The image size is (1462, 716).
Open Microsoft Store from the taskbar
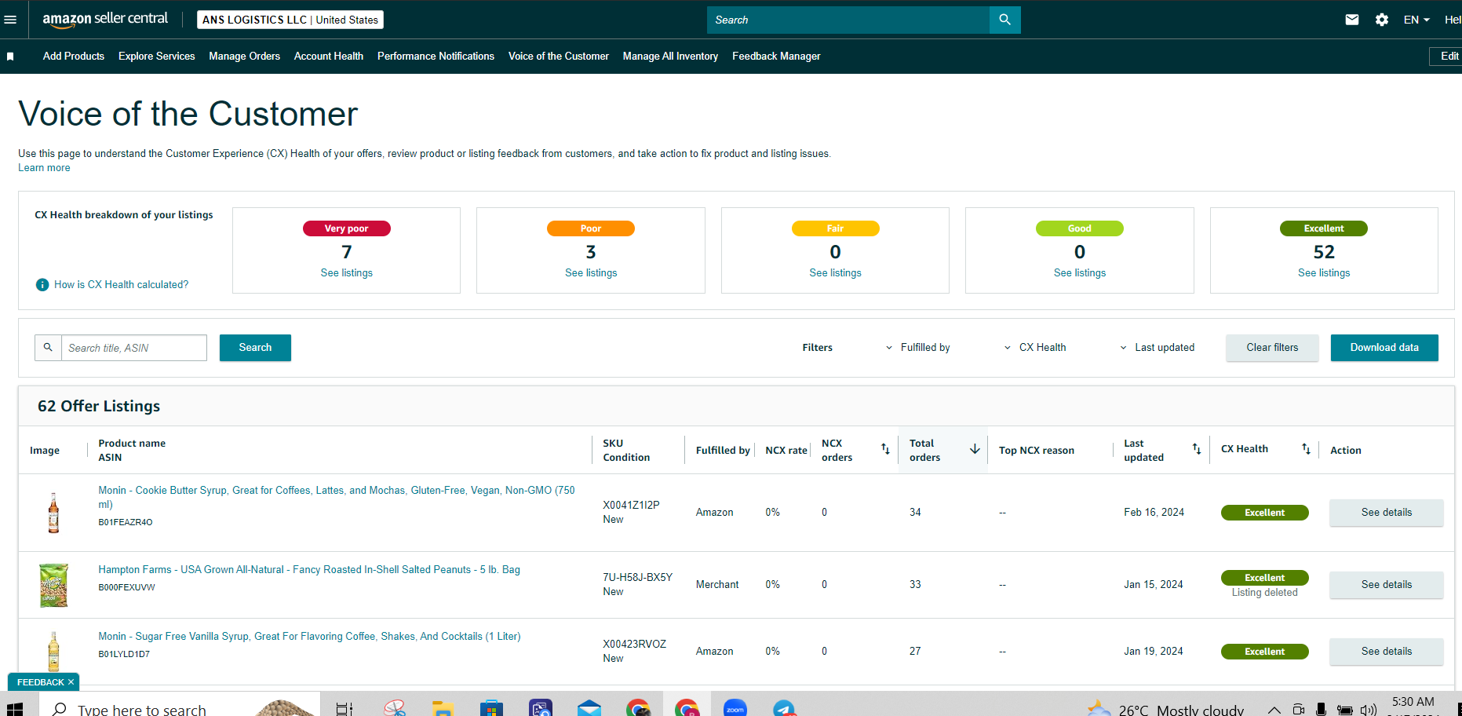pos(491,708)
